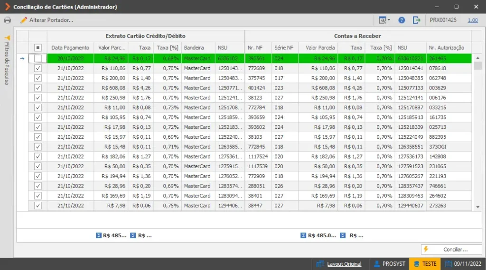Check the checkbox of the green highlighted row
The width and height of the screenshot is (486, 270).
[x=38, y=58]
